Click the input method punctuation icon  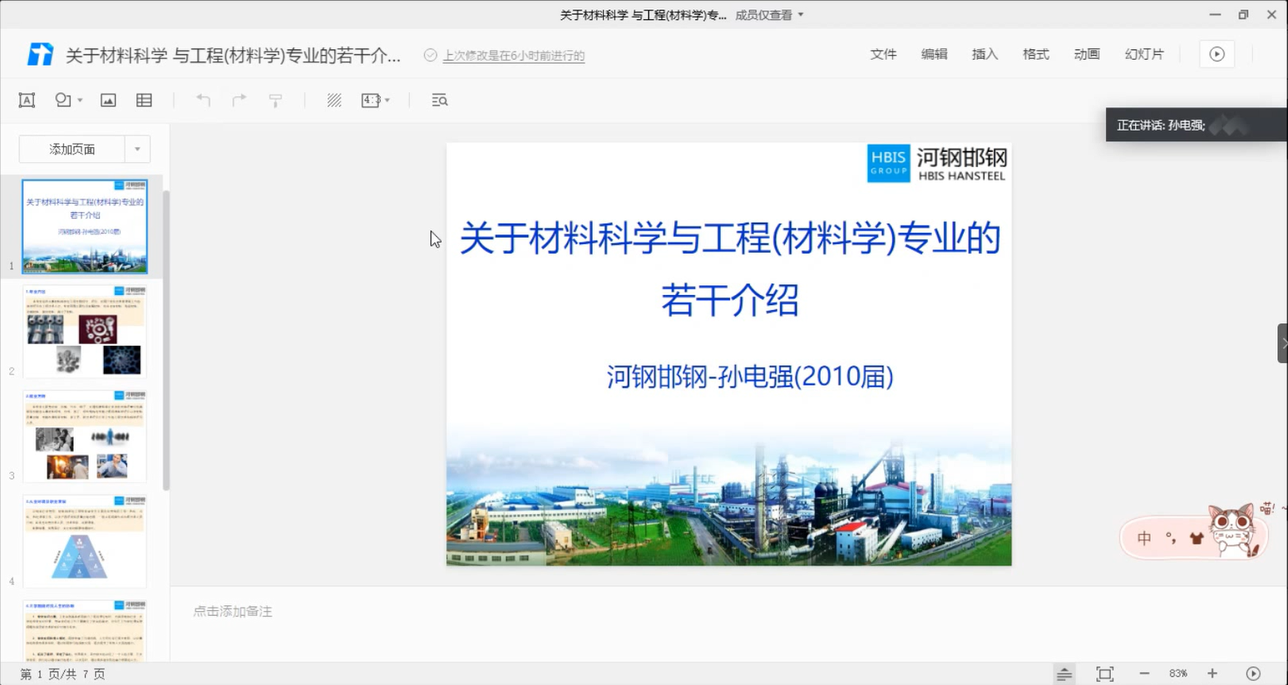pos(1171,539)
